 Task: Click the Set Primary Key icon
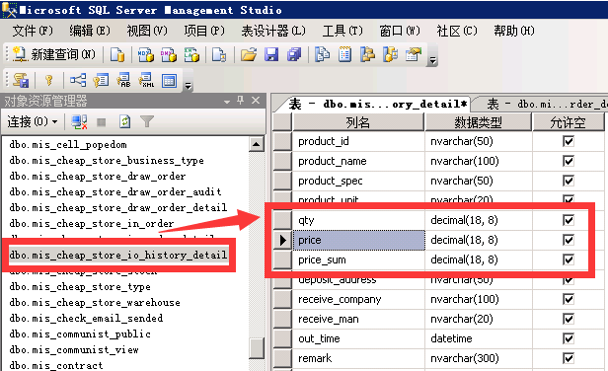49,80
